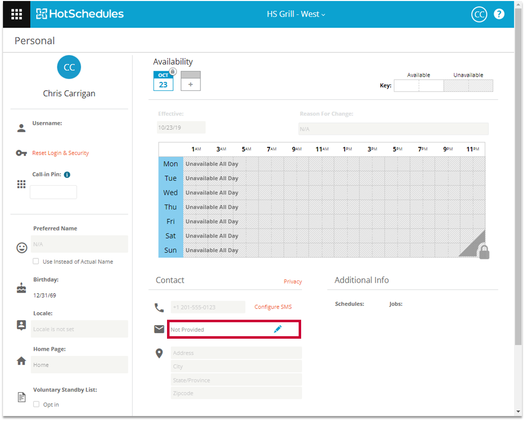The height and width of the screenshot is (421, 525).
Task: Click the Call-in Pin info icon
Action: (x=67, y=175)
